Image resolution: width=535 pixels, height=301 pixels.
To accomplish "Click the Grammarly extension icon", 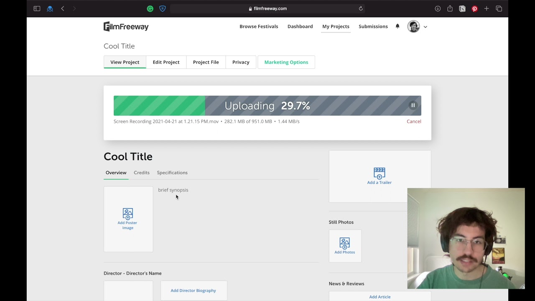I will (x=150, y=8).
